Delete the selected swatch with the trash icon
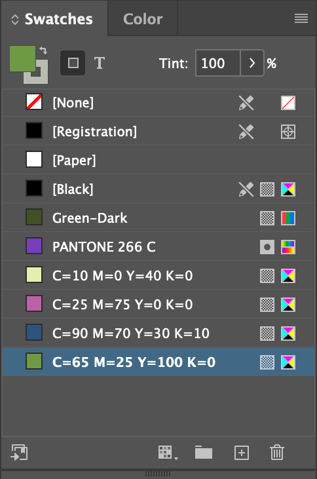This screenshot has height=479, width=317. click(277, 452)
